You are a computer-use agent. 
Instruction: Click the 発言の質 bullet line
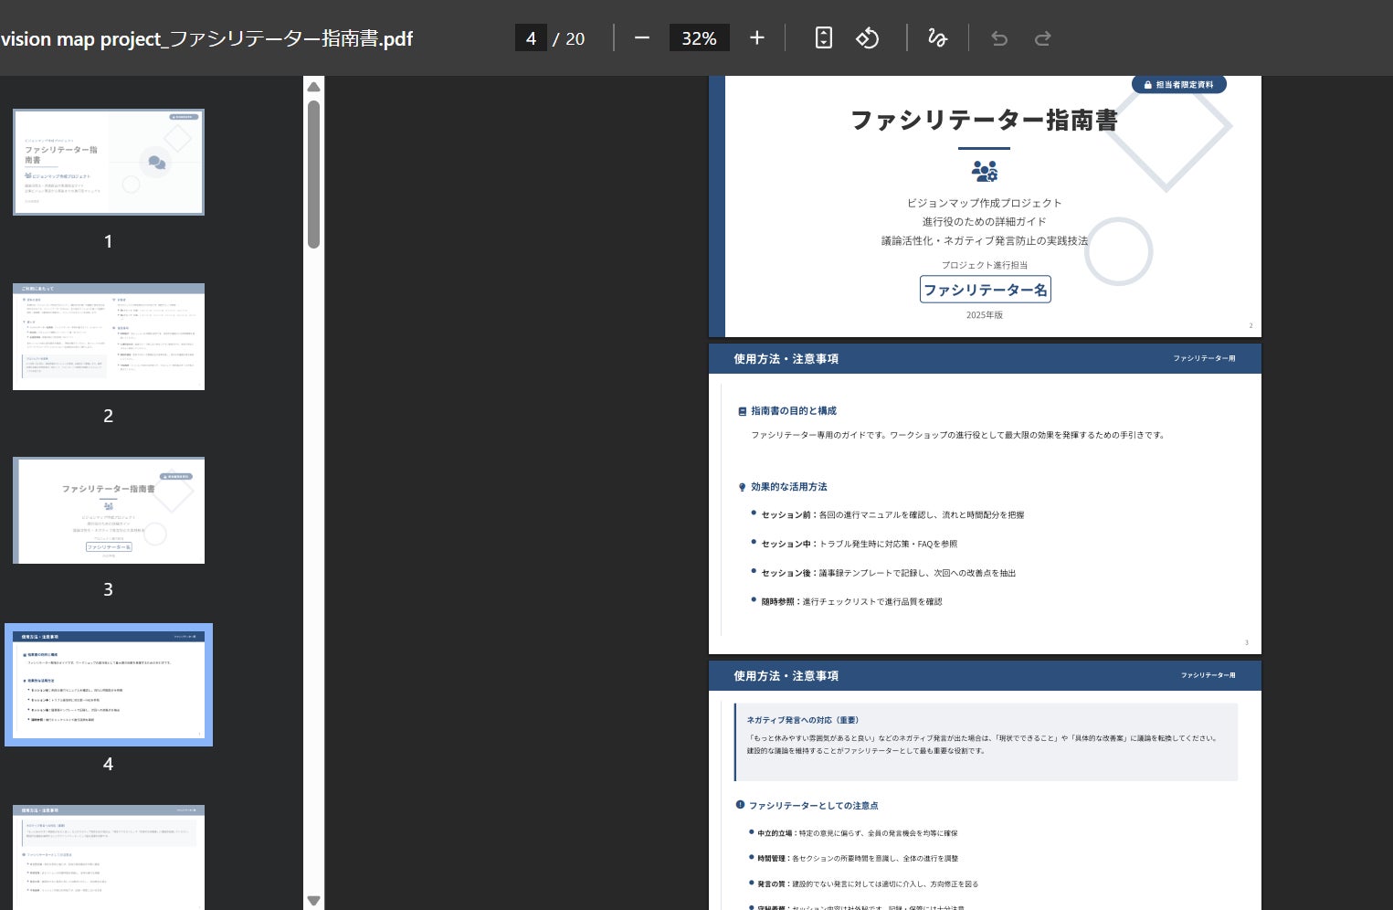(x=867, y=884)
